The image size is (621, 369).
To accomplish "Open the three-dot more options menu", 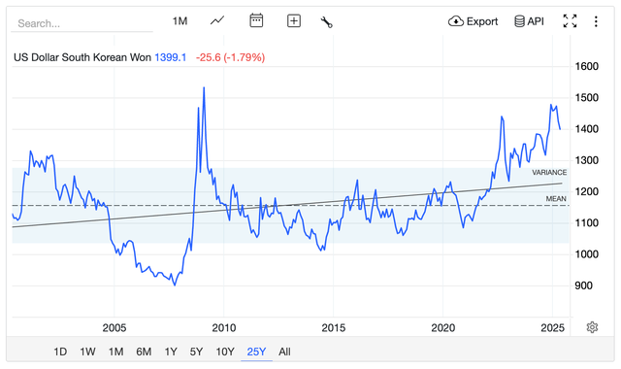I will 596,21.
